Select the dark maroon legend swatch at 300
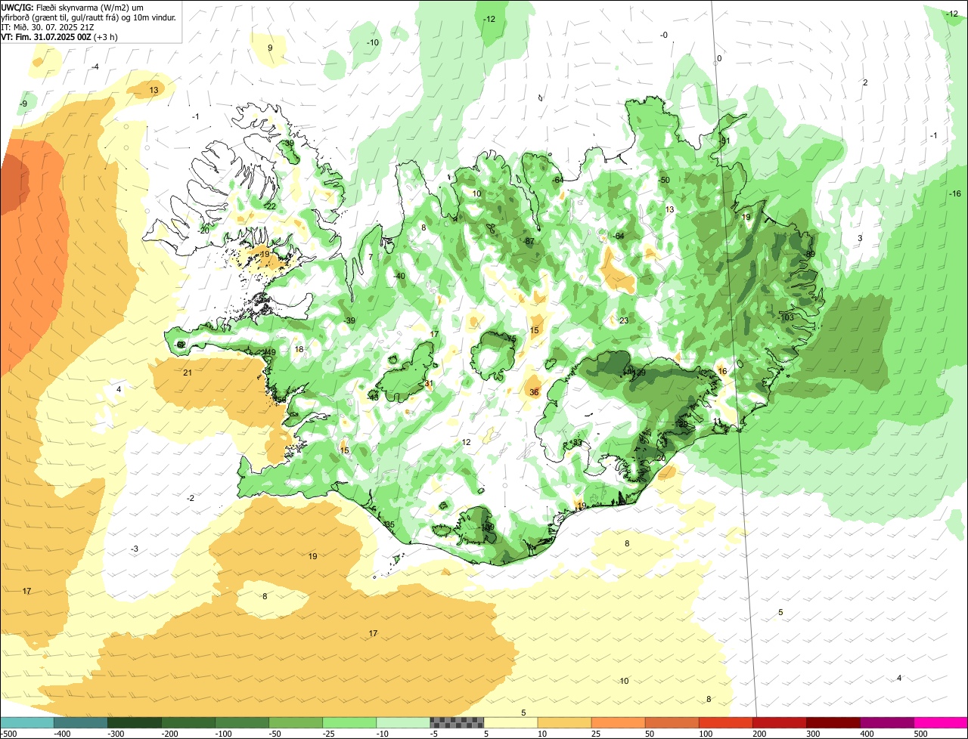Viewport: 968px width, 739px height. click(x=833, y=722)
